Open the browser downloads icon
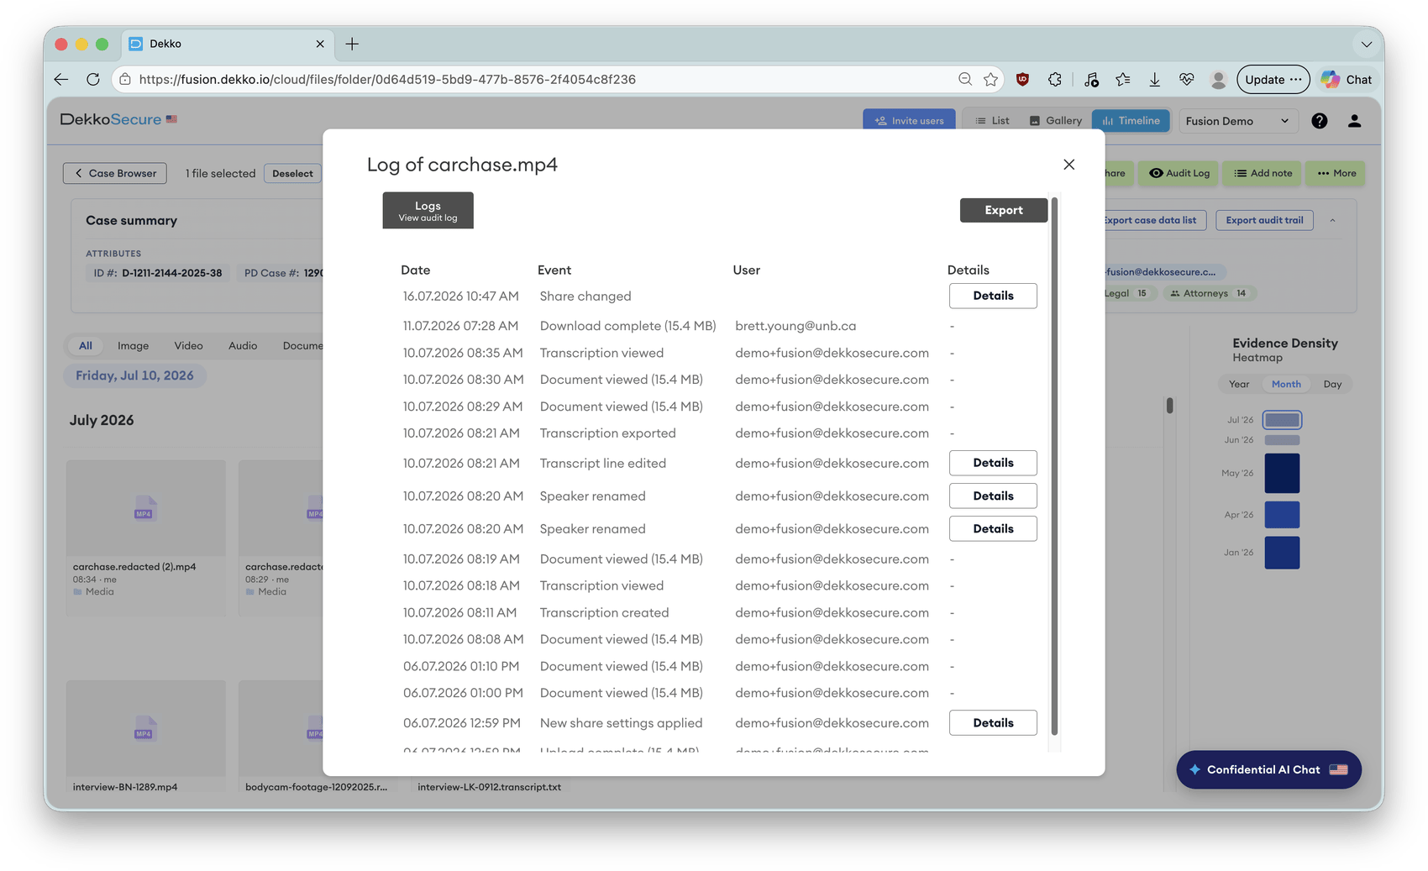The width and height of the screenshot is (1428, 871). click(1155, 79)
